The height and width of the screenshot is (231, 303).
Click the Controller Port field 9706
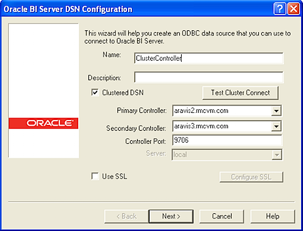[x=227, y=140]
